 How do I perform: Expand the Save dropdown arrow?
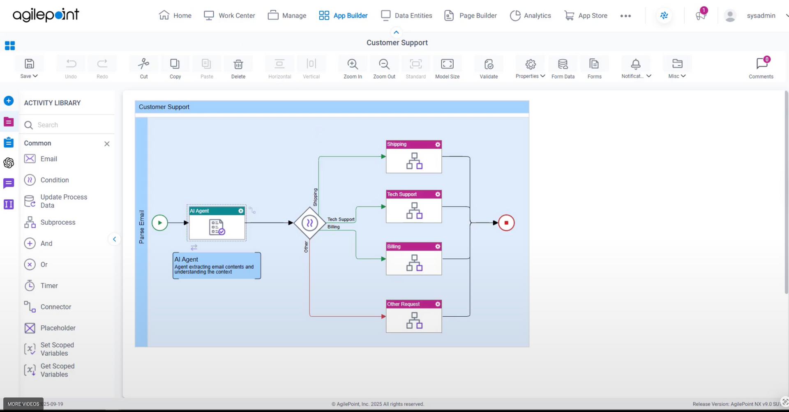tap(35, 76)
